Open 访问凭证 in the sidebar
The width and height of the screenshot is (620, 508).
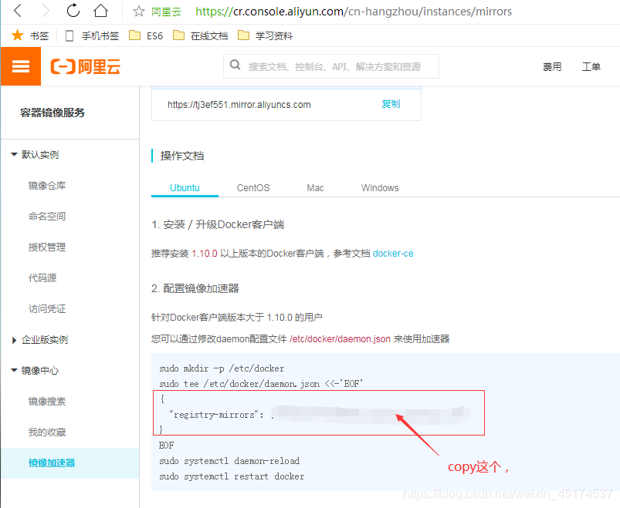[47, 308]
